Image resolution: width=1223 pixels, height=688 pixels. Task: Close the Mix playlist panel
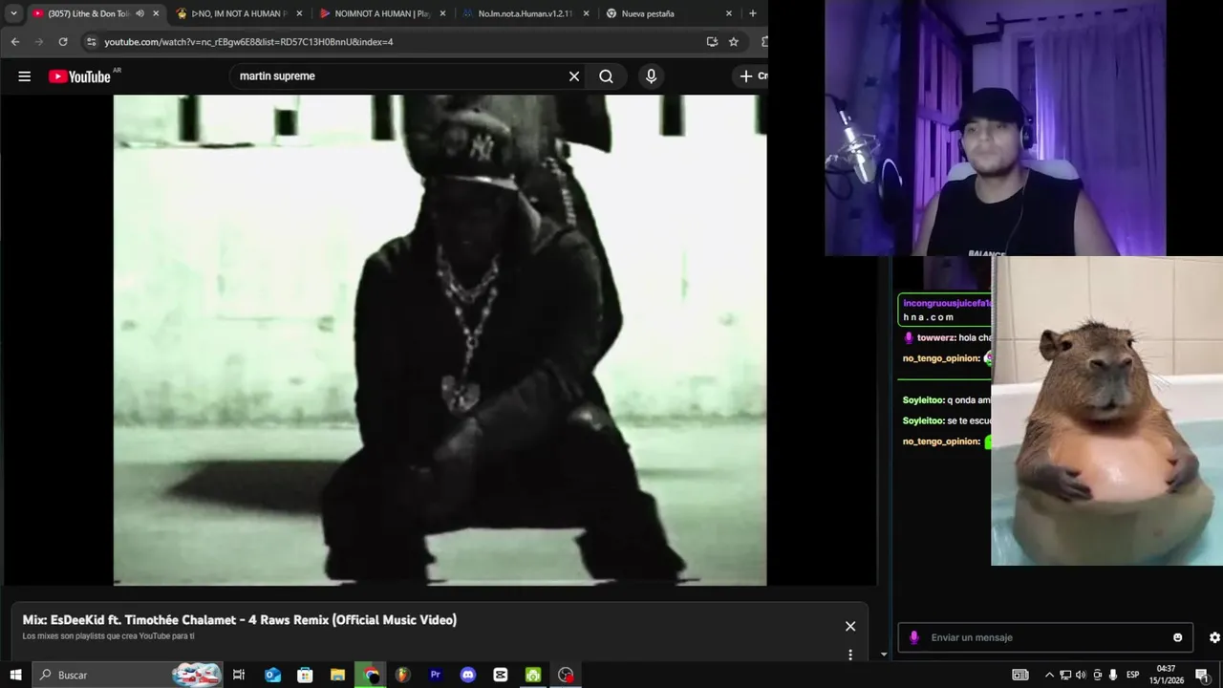click(x=850, y=626)
